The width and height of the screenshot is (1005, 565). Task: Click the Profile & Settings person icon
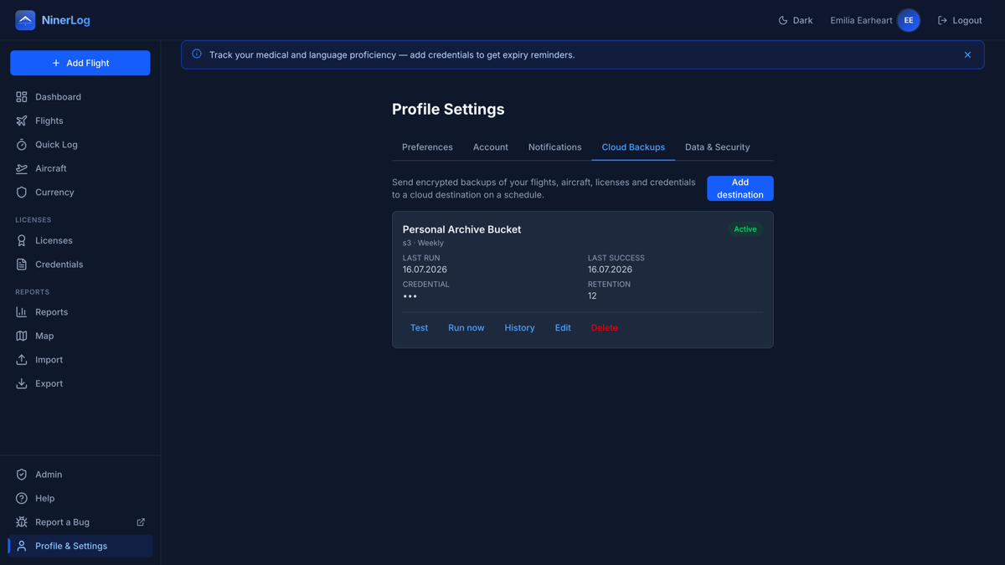tap(22, 546)
